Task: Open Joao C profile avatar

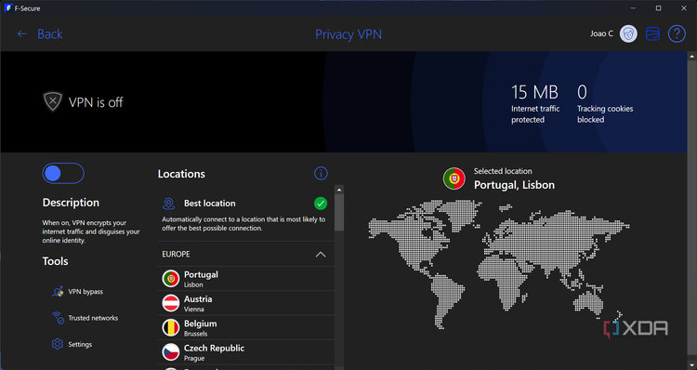Action: click(628, 33)
